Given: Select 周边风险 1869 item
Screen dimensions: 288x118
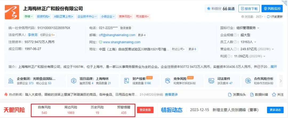Looking at the screenshot, I should [71, 110].
